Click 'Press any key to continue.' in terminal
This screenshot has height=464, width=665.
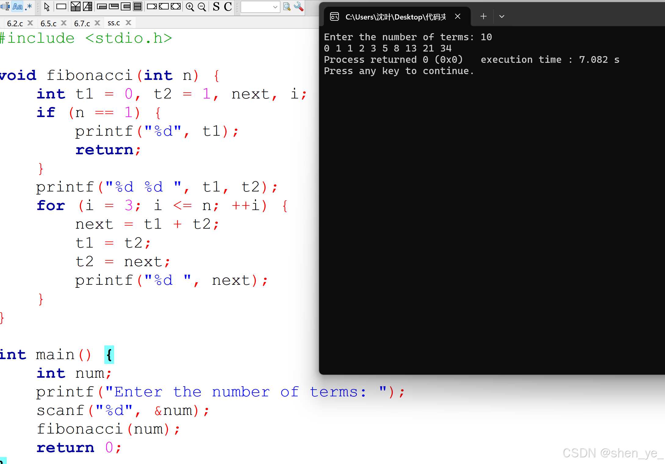[x=399, y=71]
